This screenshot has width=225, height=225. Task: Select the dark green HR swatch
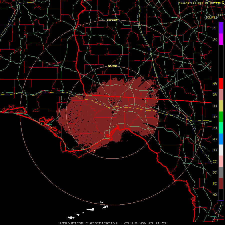[x=221, y=117]
